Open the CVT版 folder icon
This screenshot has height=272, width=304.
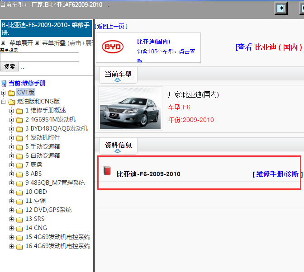pos(11,93)
